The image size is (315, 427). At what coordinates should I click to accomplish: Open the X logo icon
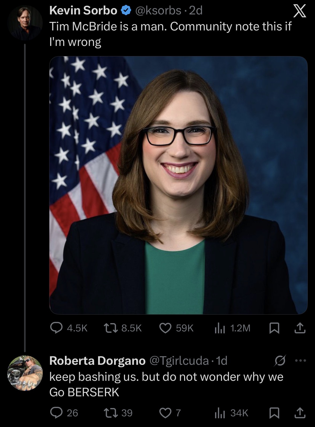pos(300,12)
